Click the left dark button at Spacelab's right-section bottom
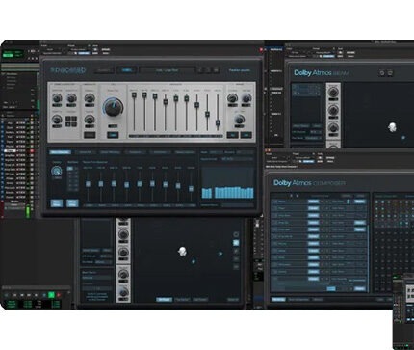414x350 pixels. click(x=233, y=135)
